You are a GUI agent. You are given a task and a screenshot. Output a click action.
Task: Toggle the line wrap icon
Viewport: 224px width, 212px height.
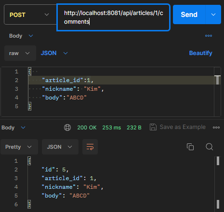pyautogui.click(x=90, y=147)
